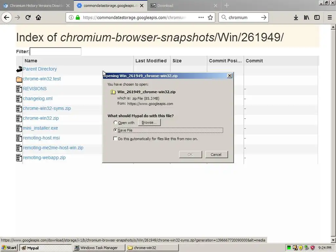The image size is (336, 252).
Task: Click the Filter text field
Action: [55, 52]
